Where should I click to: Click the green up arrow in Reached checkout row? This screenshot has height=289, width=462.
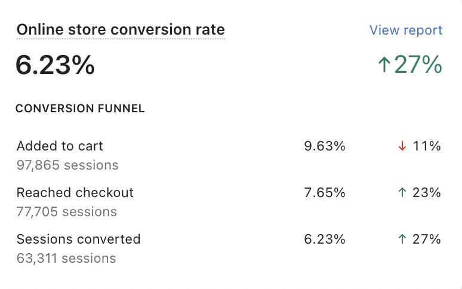point(402,192)
